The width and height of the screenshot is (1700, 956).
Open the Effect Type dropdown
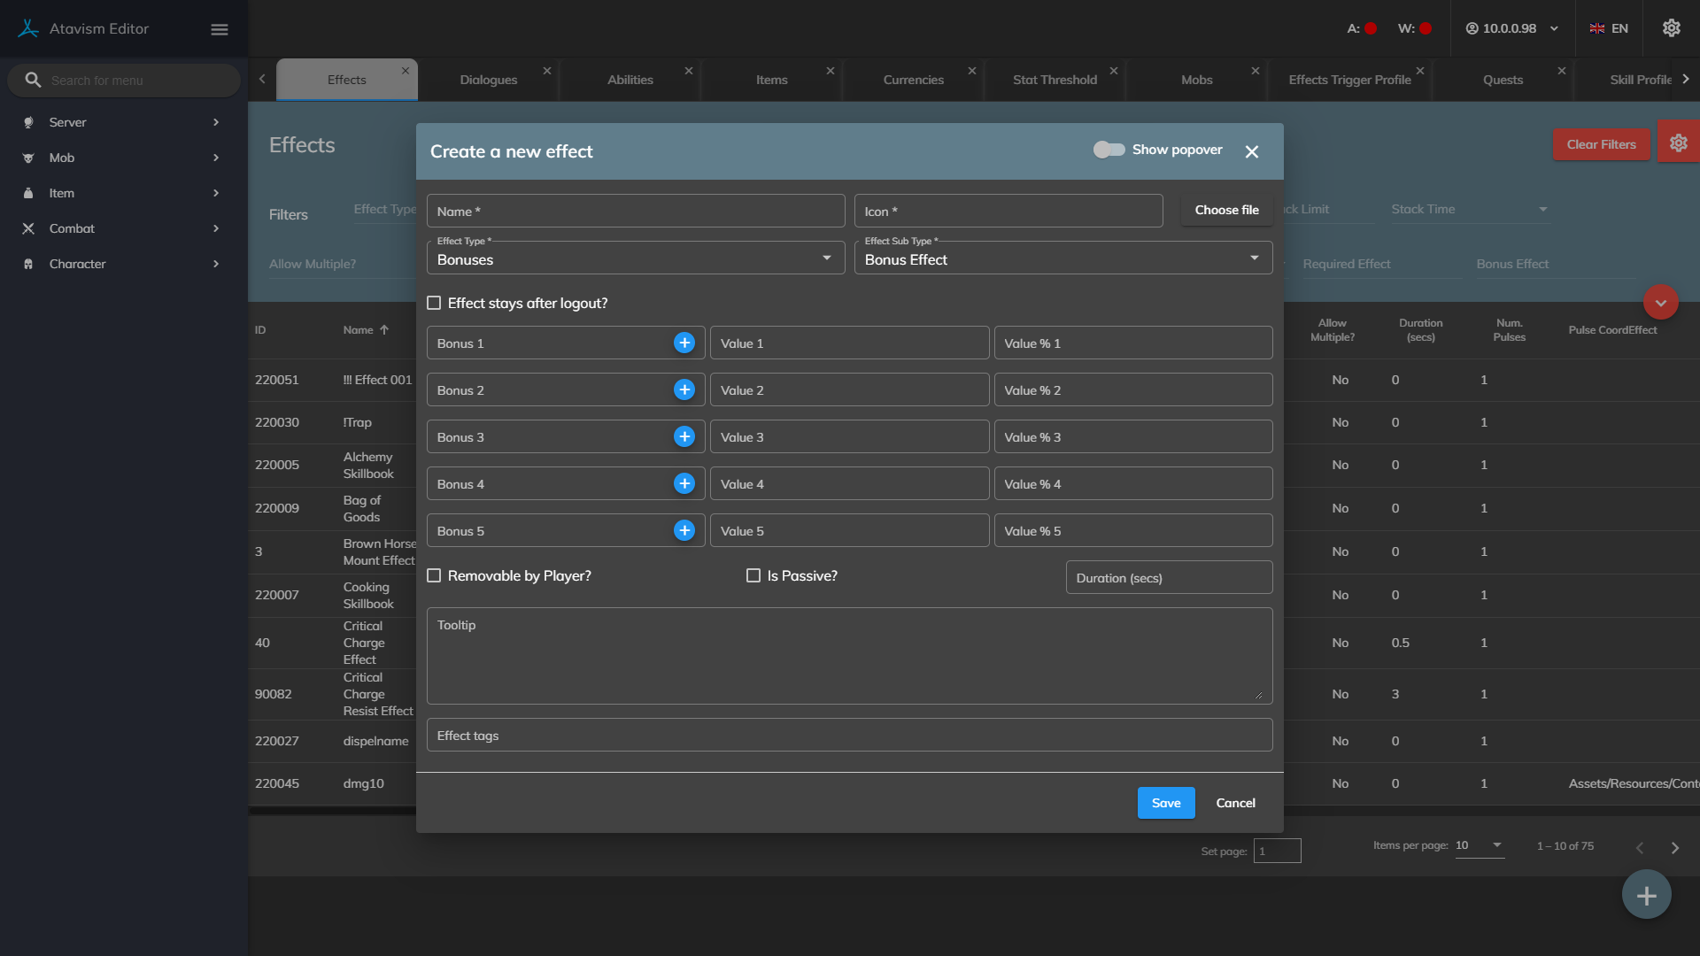pyautogui.click(x=635, y=258)
